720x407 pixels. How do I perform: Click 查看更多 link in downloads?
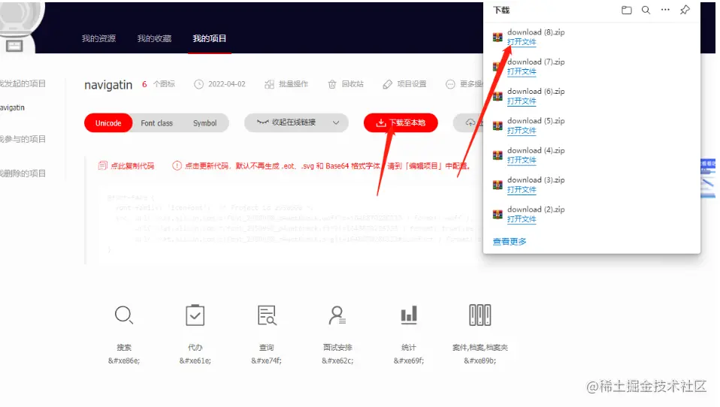coord(510,241)
